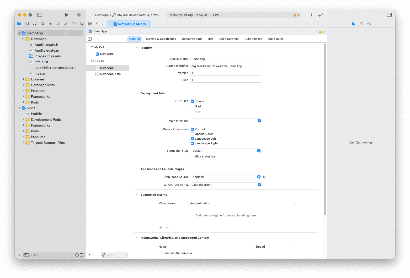This screenshot has width=410, height=278.
Task: Jump to the previous issue chevron in jump bar
Action: pos(317,31)
